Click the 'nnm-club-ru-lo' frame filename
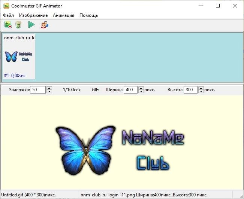Image resolution: width=244 pixels, height=199 pixels. click(19, 38)
